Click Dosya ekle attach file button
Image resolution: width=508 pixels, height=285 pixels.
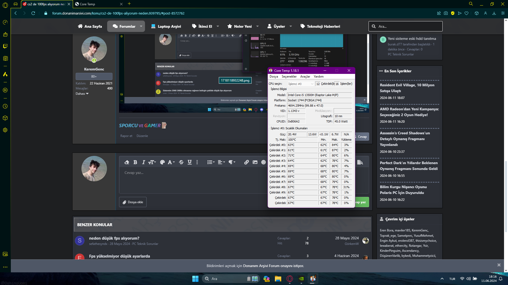[x=133, y=202]
